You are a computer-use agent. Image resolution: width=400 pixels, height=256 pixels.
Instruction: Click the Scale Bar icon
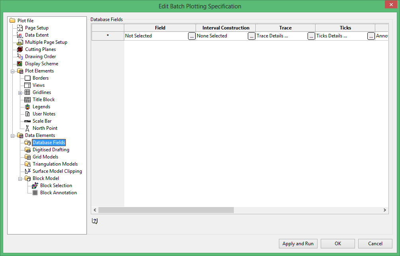pos(27,121)
